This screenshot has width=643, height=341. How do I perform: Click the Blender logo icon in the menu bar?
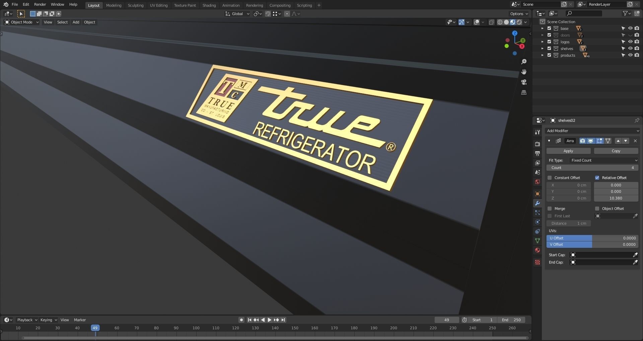pos(6,4)
